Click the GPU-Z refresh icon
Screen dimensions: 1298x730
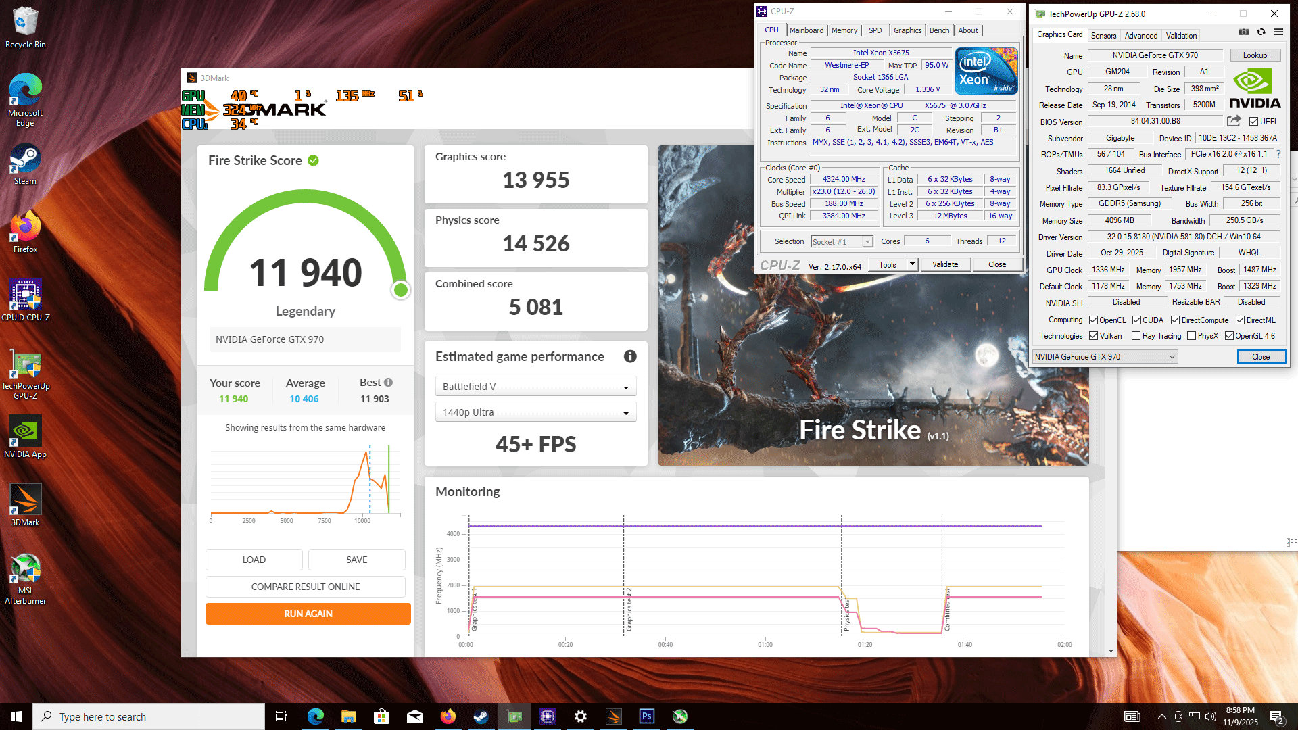click(1261, 32)
